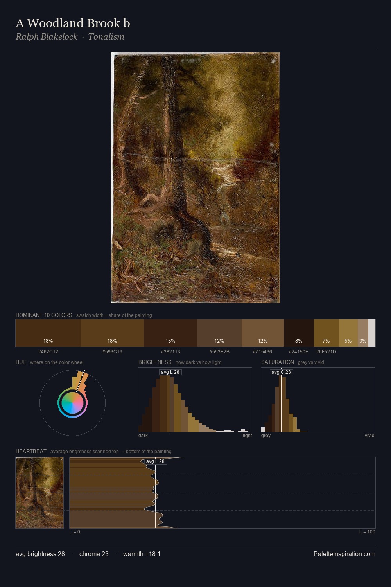Click hex code label '#6F521D'
391x587 pixels.
point(326,351)
